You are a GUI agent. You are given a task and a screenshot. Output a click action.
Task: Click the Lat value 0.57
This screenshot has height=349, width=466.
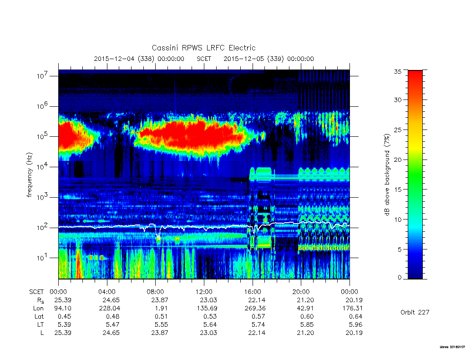pos(258,316)
